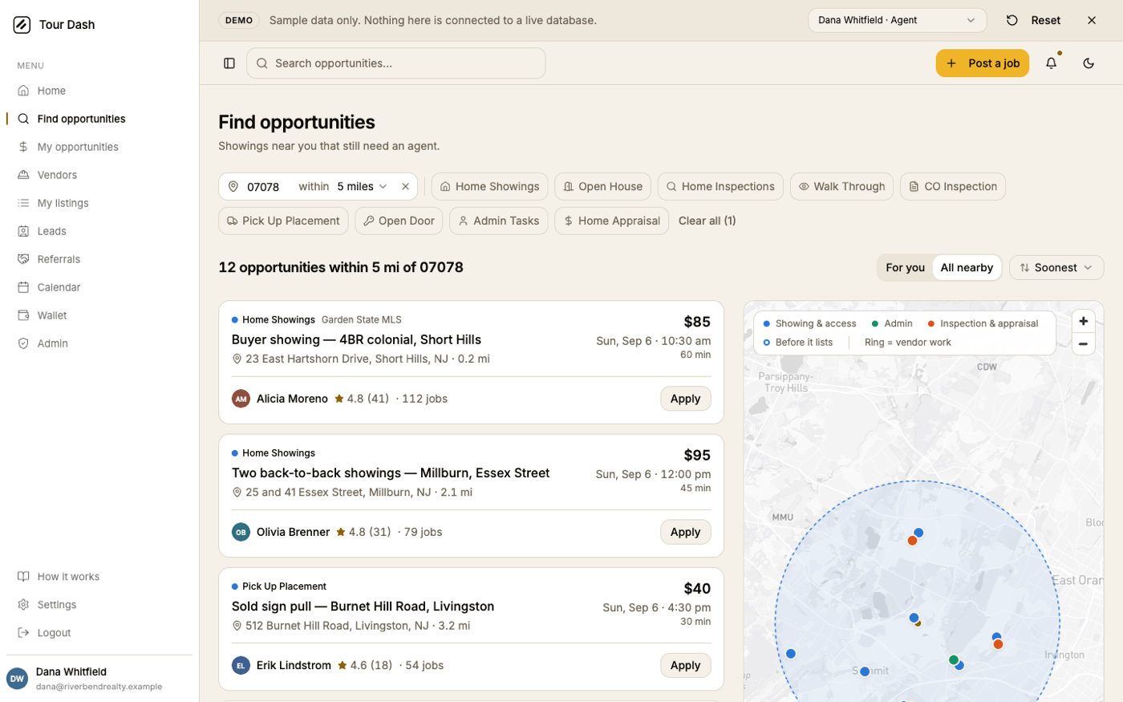
Task: Click Alicia Moreno's AM avatar
Action: (241, 399)
